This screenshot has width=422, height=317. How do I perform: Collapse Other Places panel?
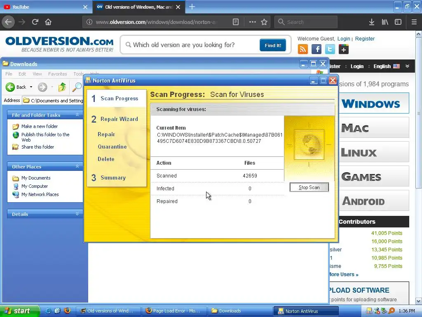coord(77,166)
